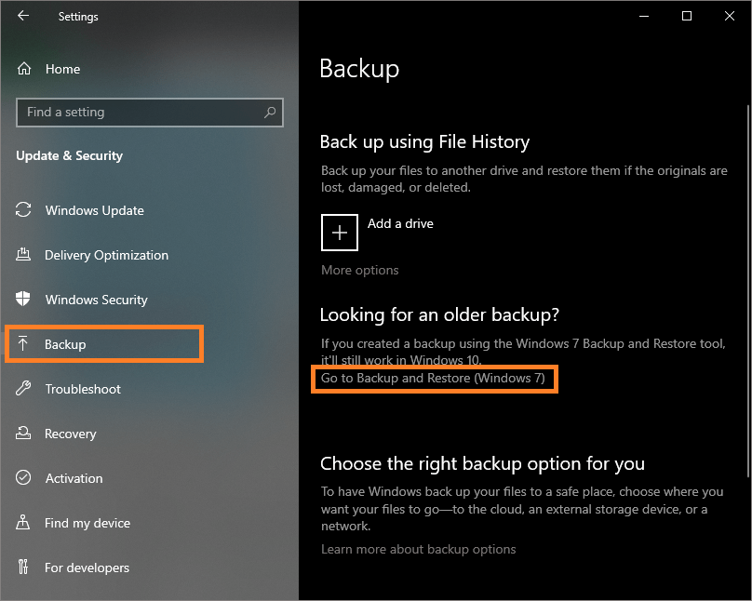Click the Backup upward arrow icon
The width and height of the screenshot is (752, 601).
(23, 343)
